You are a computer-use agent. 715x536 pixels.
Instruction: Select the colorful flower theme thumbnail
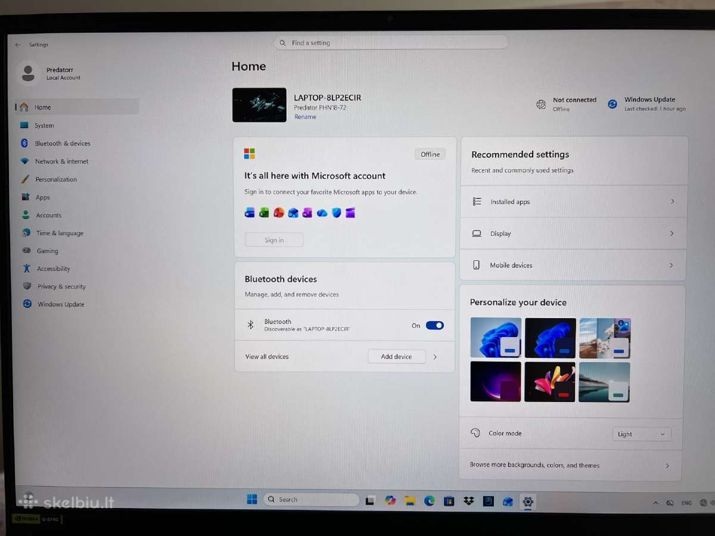point(550,382)
